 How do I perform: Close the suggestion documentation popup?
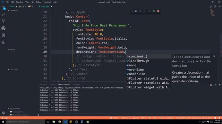pyautogui.click(x=214, y=56)
